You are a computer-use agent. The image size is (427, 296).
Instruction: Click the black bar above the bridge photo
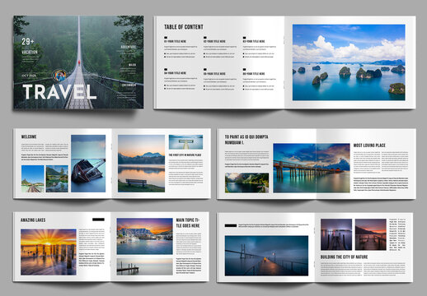point(231,225)
